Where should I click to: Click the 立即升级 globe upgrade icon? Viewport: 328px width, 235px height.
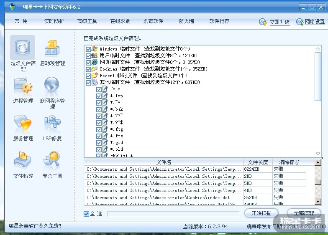(263, 22)
